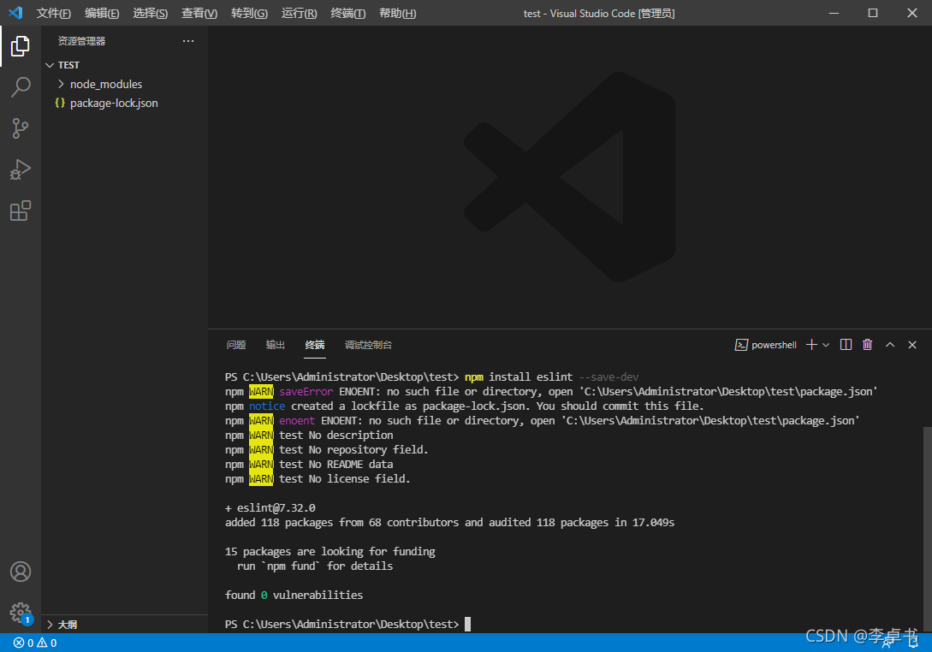This screenshot has height=652, width=932.
Task: Switch to the 问题 problems tab
Action: click(x=236, y=345)
